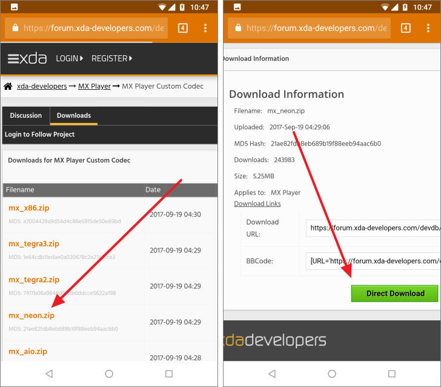Tap the lock icon in right phone address bar
Viewport: 441px width, 387px height.
click(x=238, y=28)
